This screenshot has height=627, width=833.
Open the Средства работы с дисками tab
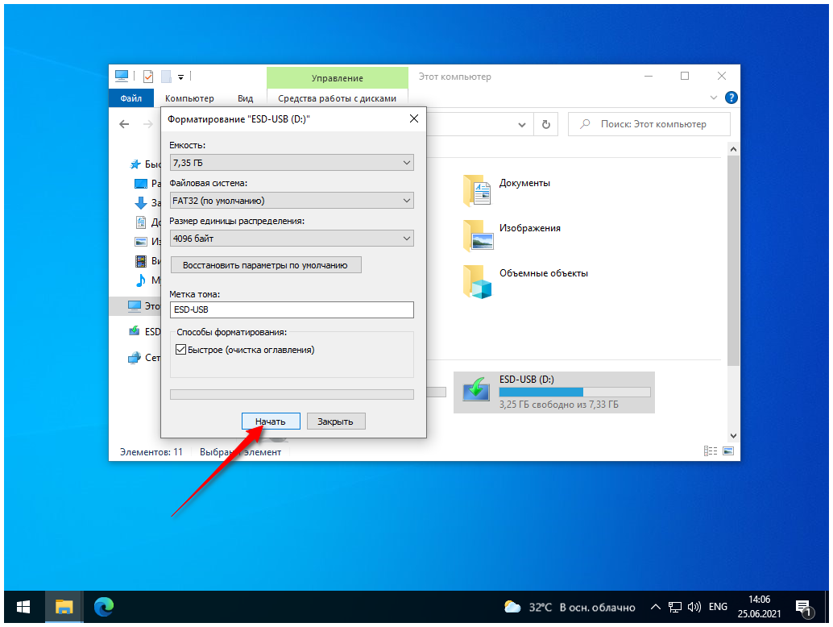[x=338, y=98]
